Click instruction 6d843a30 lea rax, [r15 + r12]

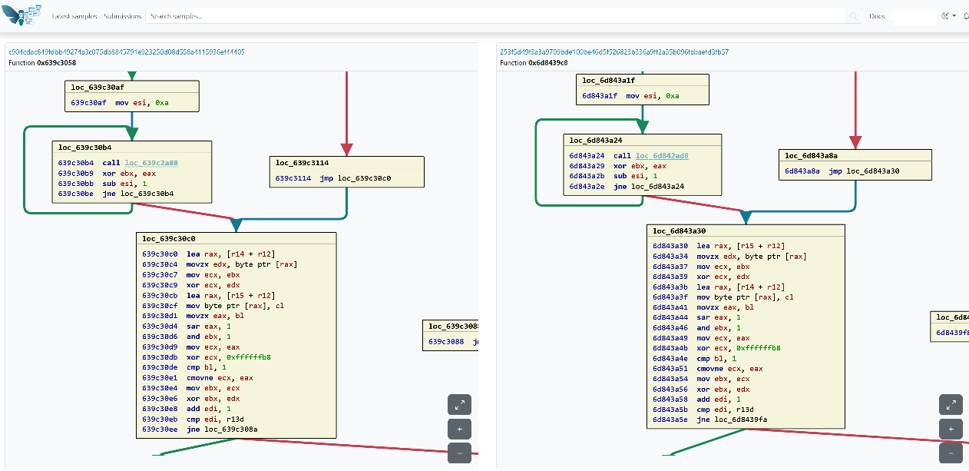click(719, 246)
